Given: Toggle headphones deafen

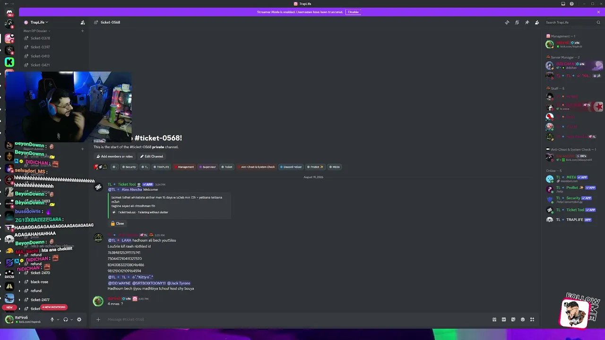Looking at the screenshot, I should 66,320.
